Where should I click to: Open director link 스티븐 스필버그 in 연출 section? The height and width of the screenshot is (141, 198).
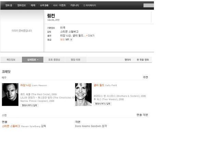pos(11,126)
